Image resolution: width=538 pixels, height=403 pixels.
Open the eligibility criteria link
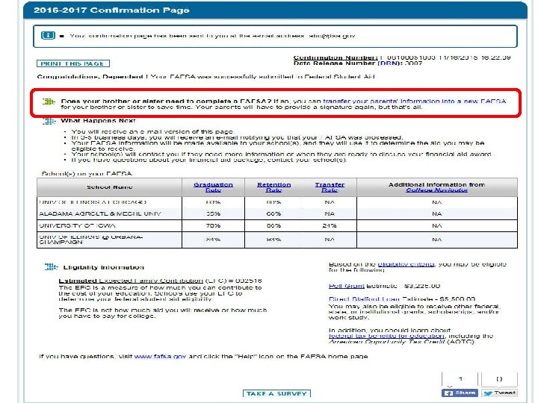coord(406,264)
